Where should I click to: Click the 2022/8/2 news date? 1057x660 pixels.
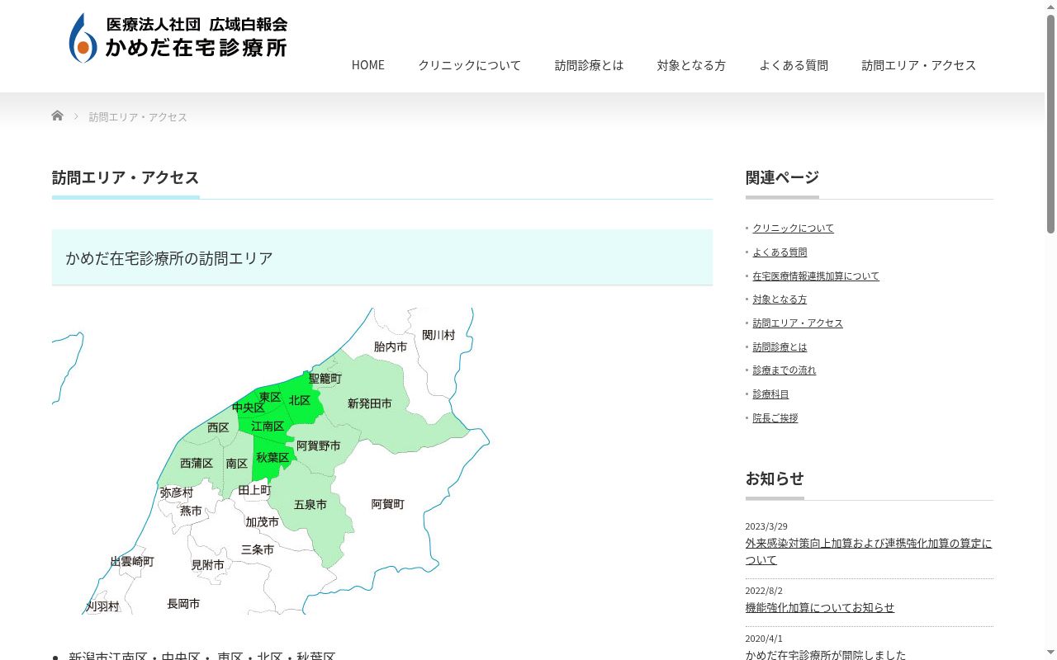[x=764, y=591]
